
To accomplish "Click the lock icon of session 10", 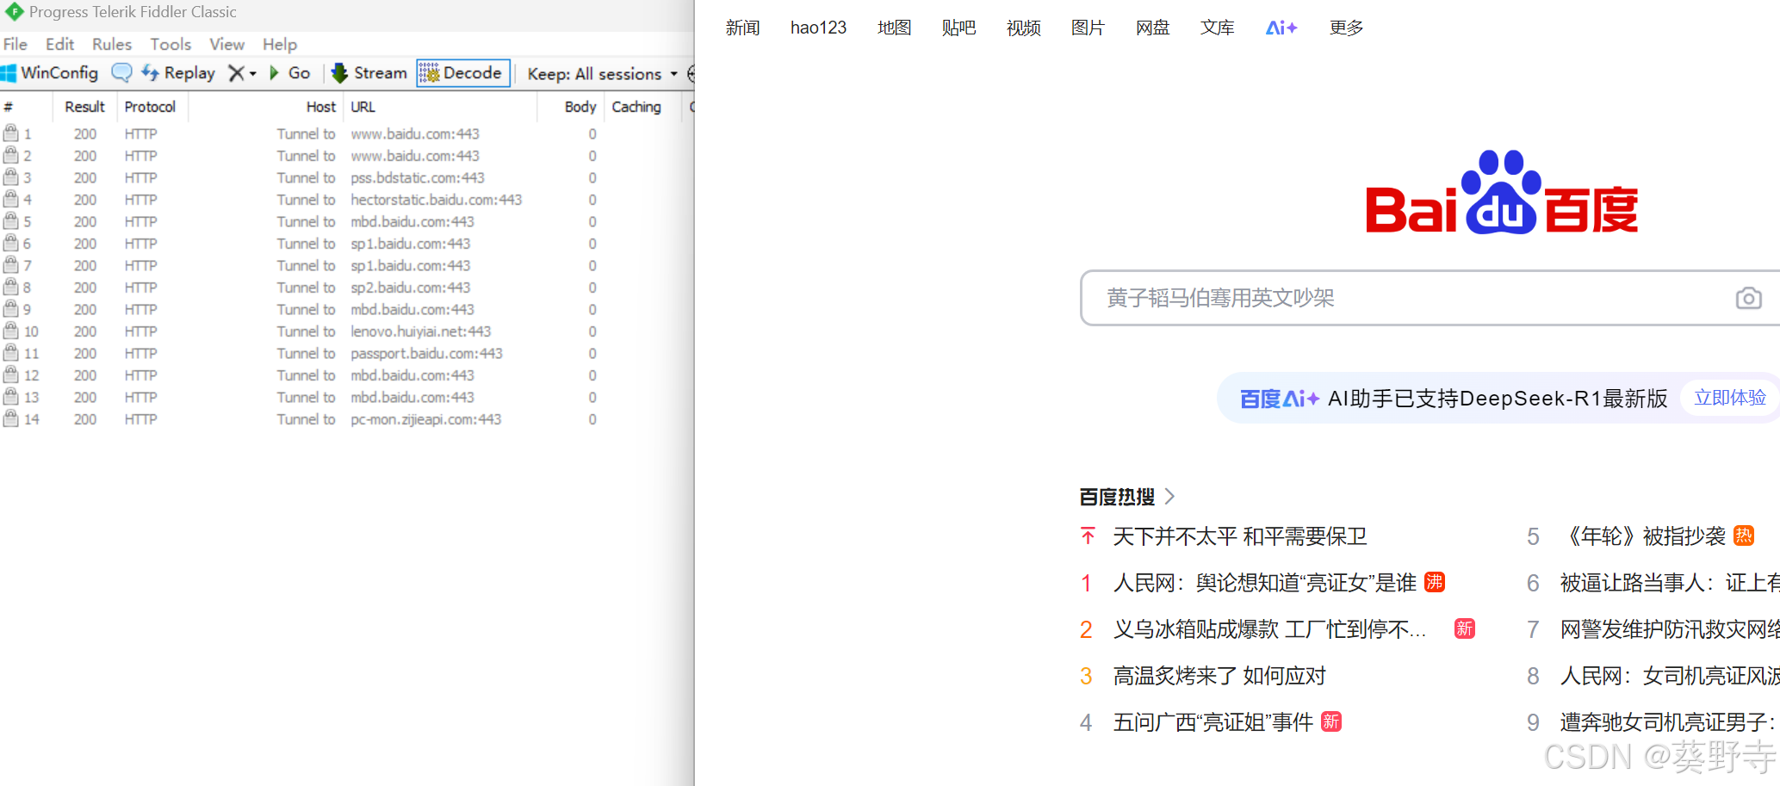I will [x=10, y=330].
